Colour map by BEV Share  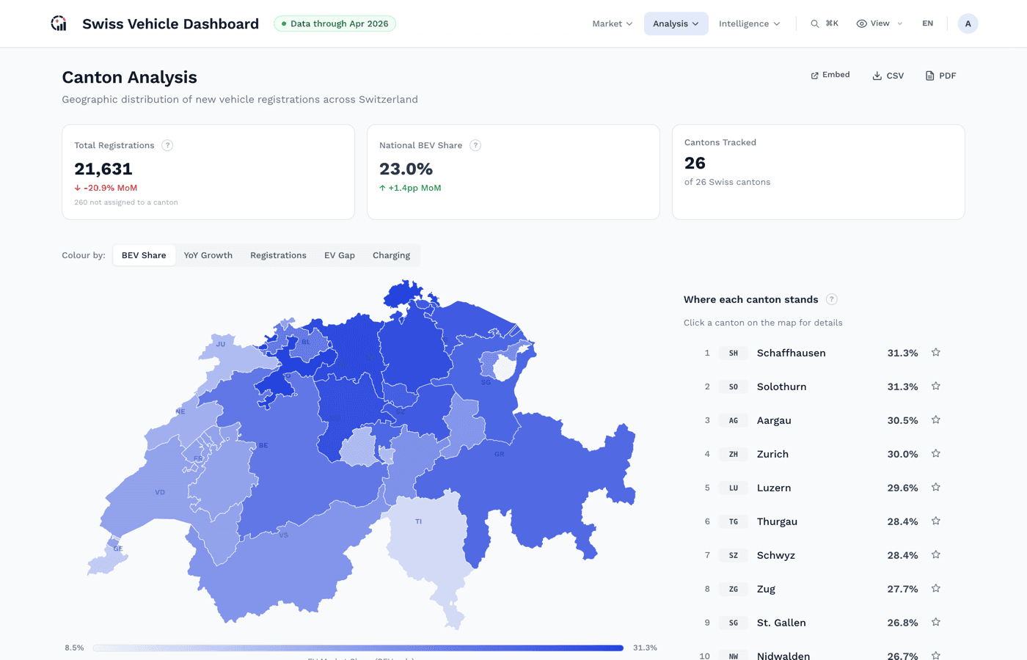144,255
